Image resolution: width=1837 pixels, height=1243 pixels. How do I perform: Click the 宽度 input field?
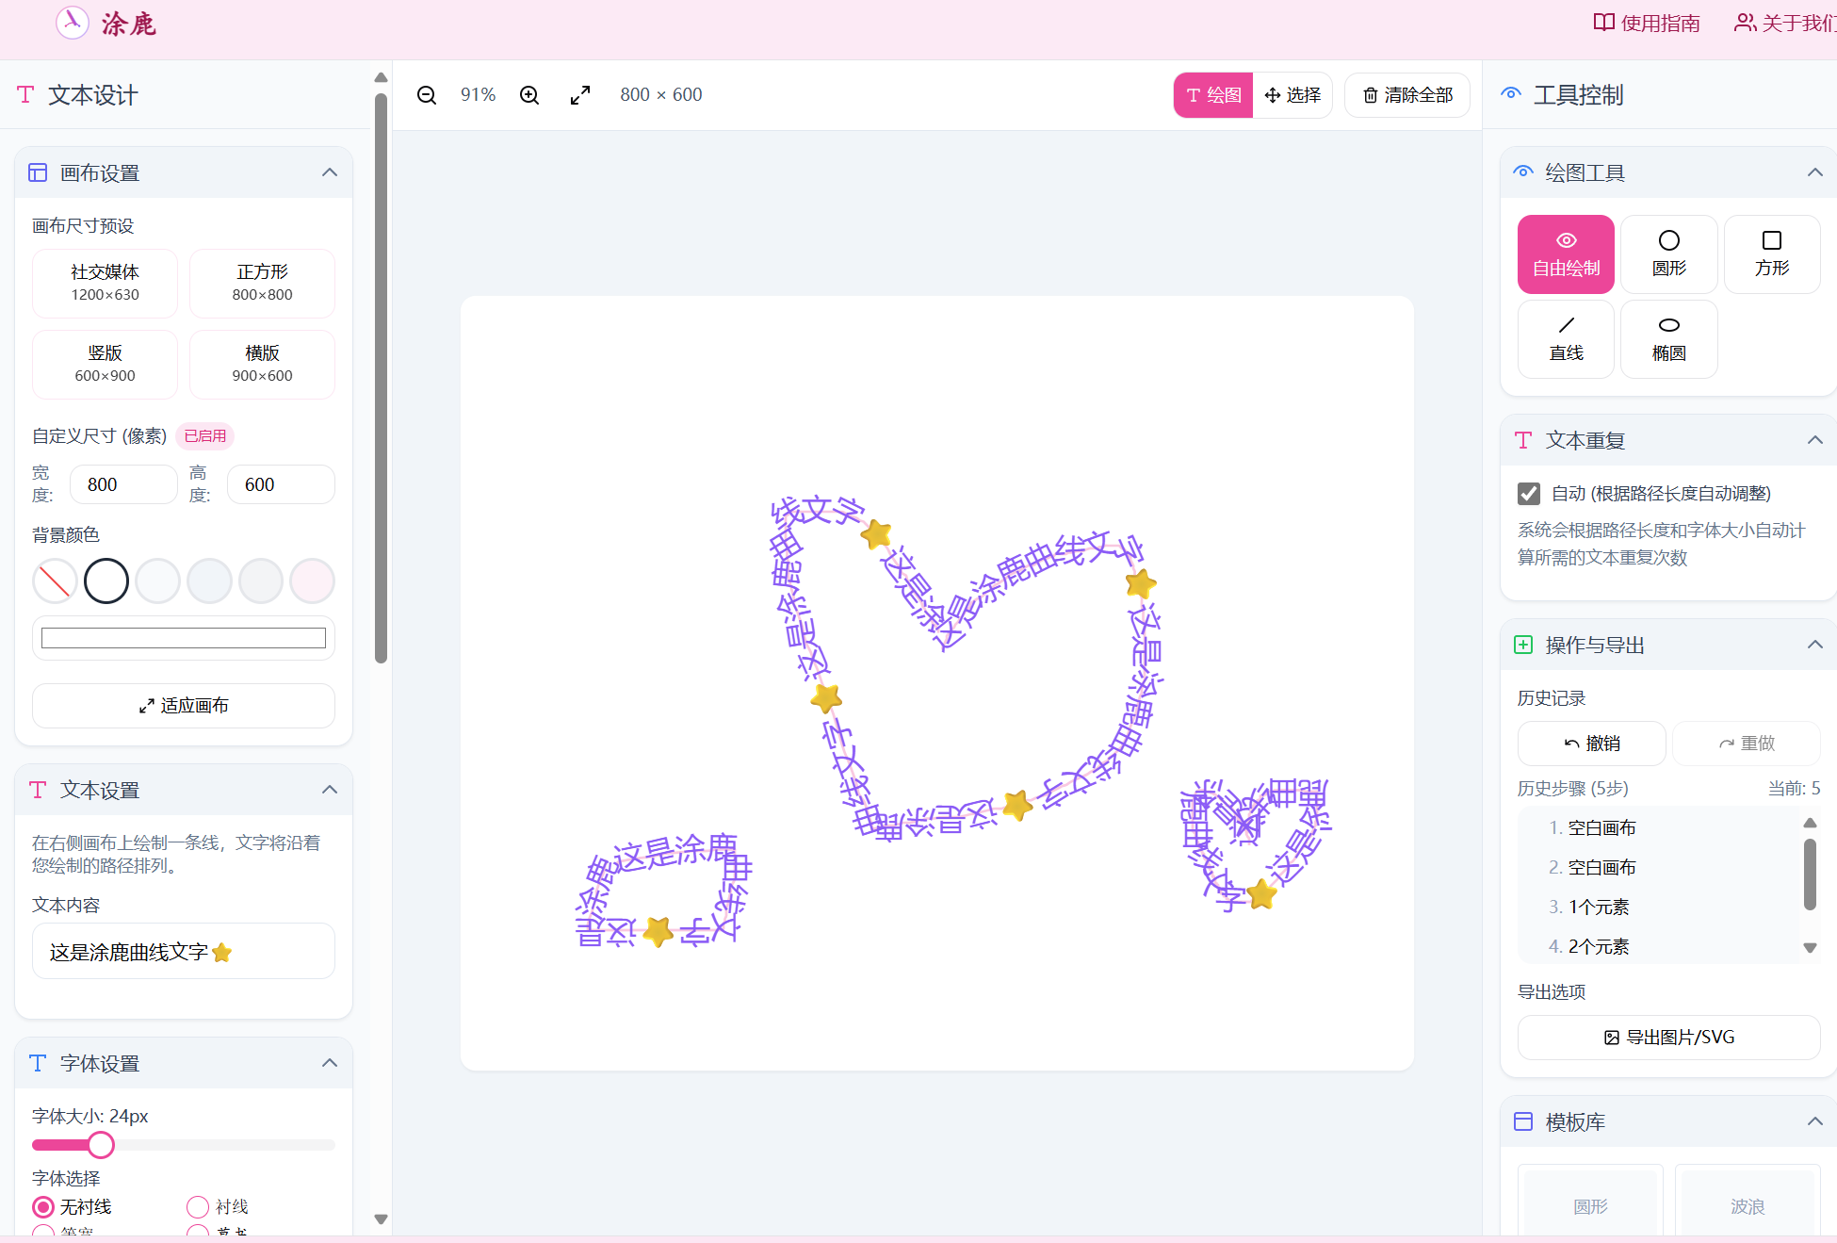(x=123, y=484)
